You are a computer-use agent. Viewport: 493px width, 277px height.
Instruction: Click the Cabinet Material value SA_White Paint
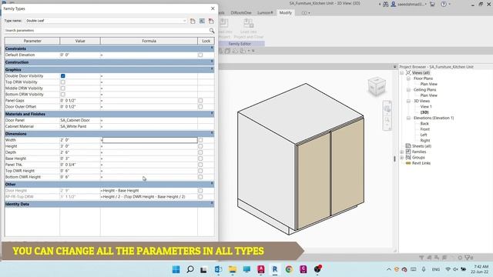pos(80,126)
